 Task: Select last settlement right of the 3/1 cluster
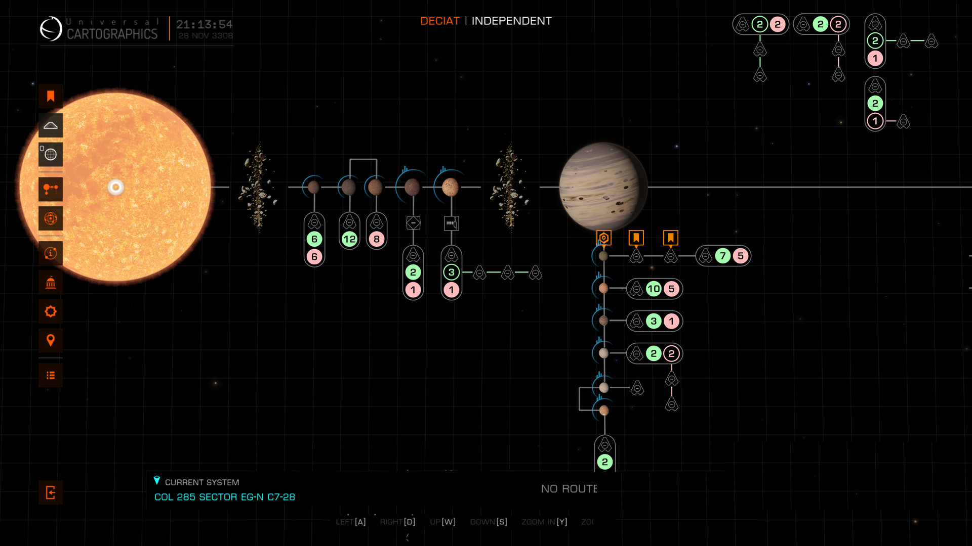536,273
